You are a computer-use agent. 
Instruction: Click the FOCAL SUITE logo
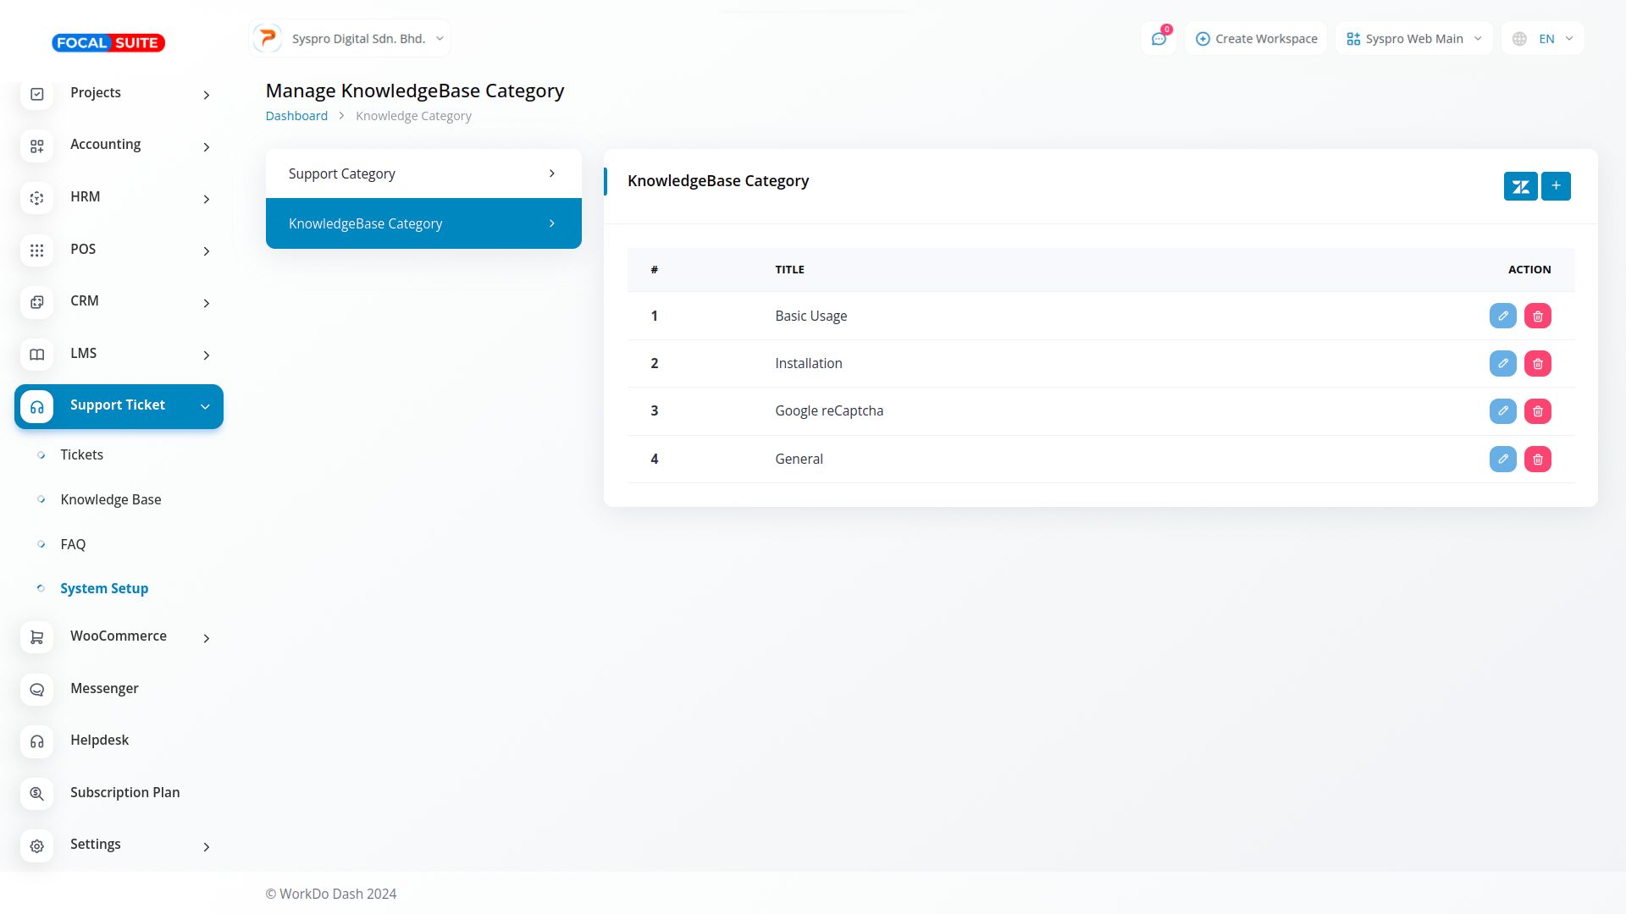(108, 43)
